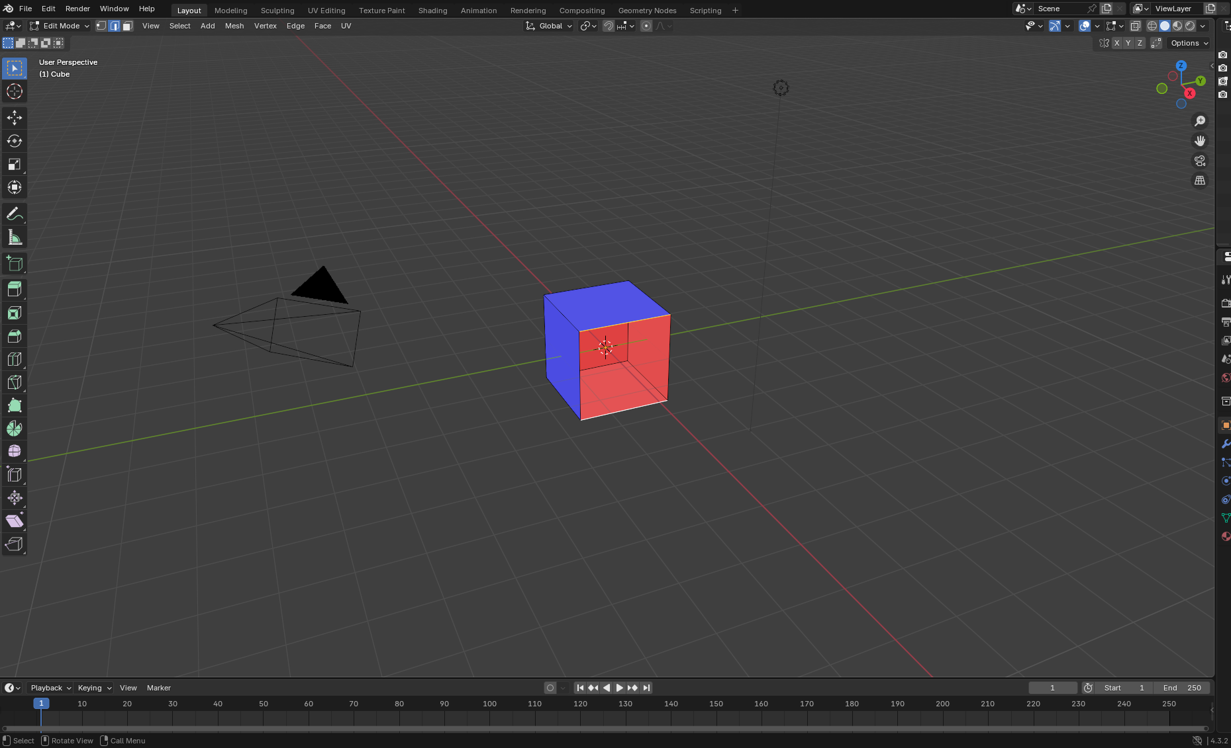The image size is (1231, 748).
Task: Select the Measure ruler tool
Action: pos(15,237)
